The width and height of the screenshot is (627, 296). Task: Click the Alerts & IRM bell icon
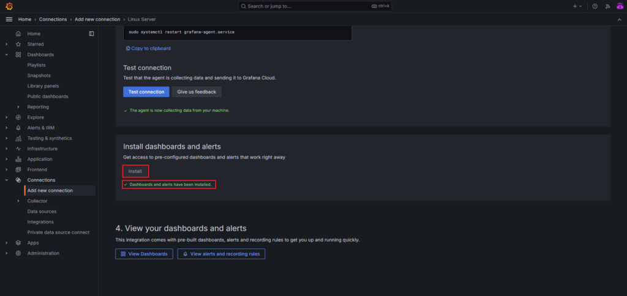[x=18, y=128]
